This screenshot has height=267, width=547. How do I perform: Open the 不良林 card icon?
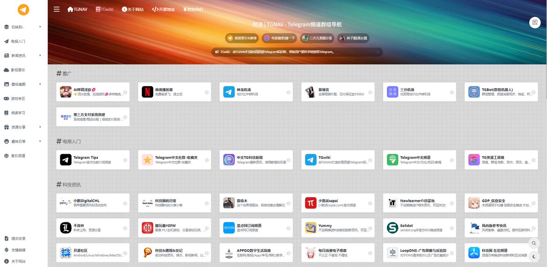coord(66,228)
